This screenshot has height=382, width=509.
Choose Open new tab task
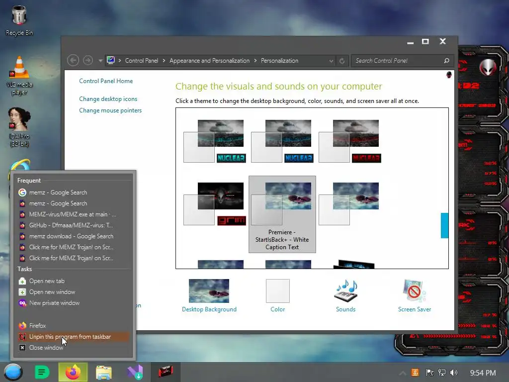pyautogui.click(x=74, y=281)
